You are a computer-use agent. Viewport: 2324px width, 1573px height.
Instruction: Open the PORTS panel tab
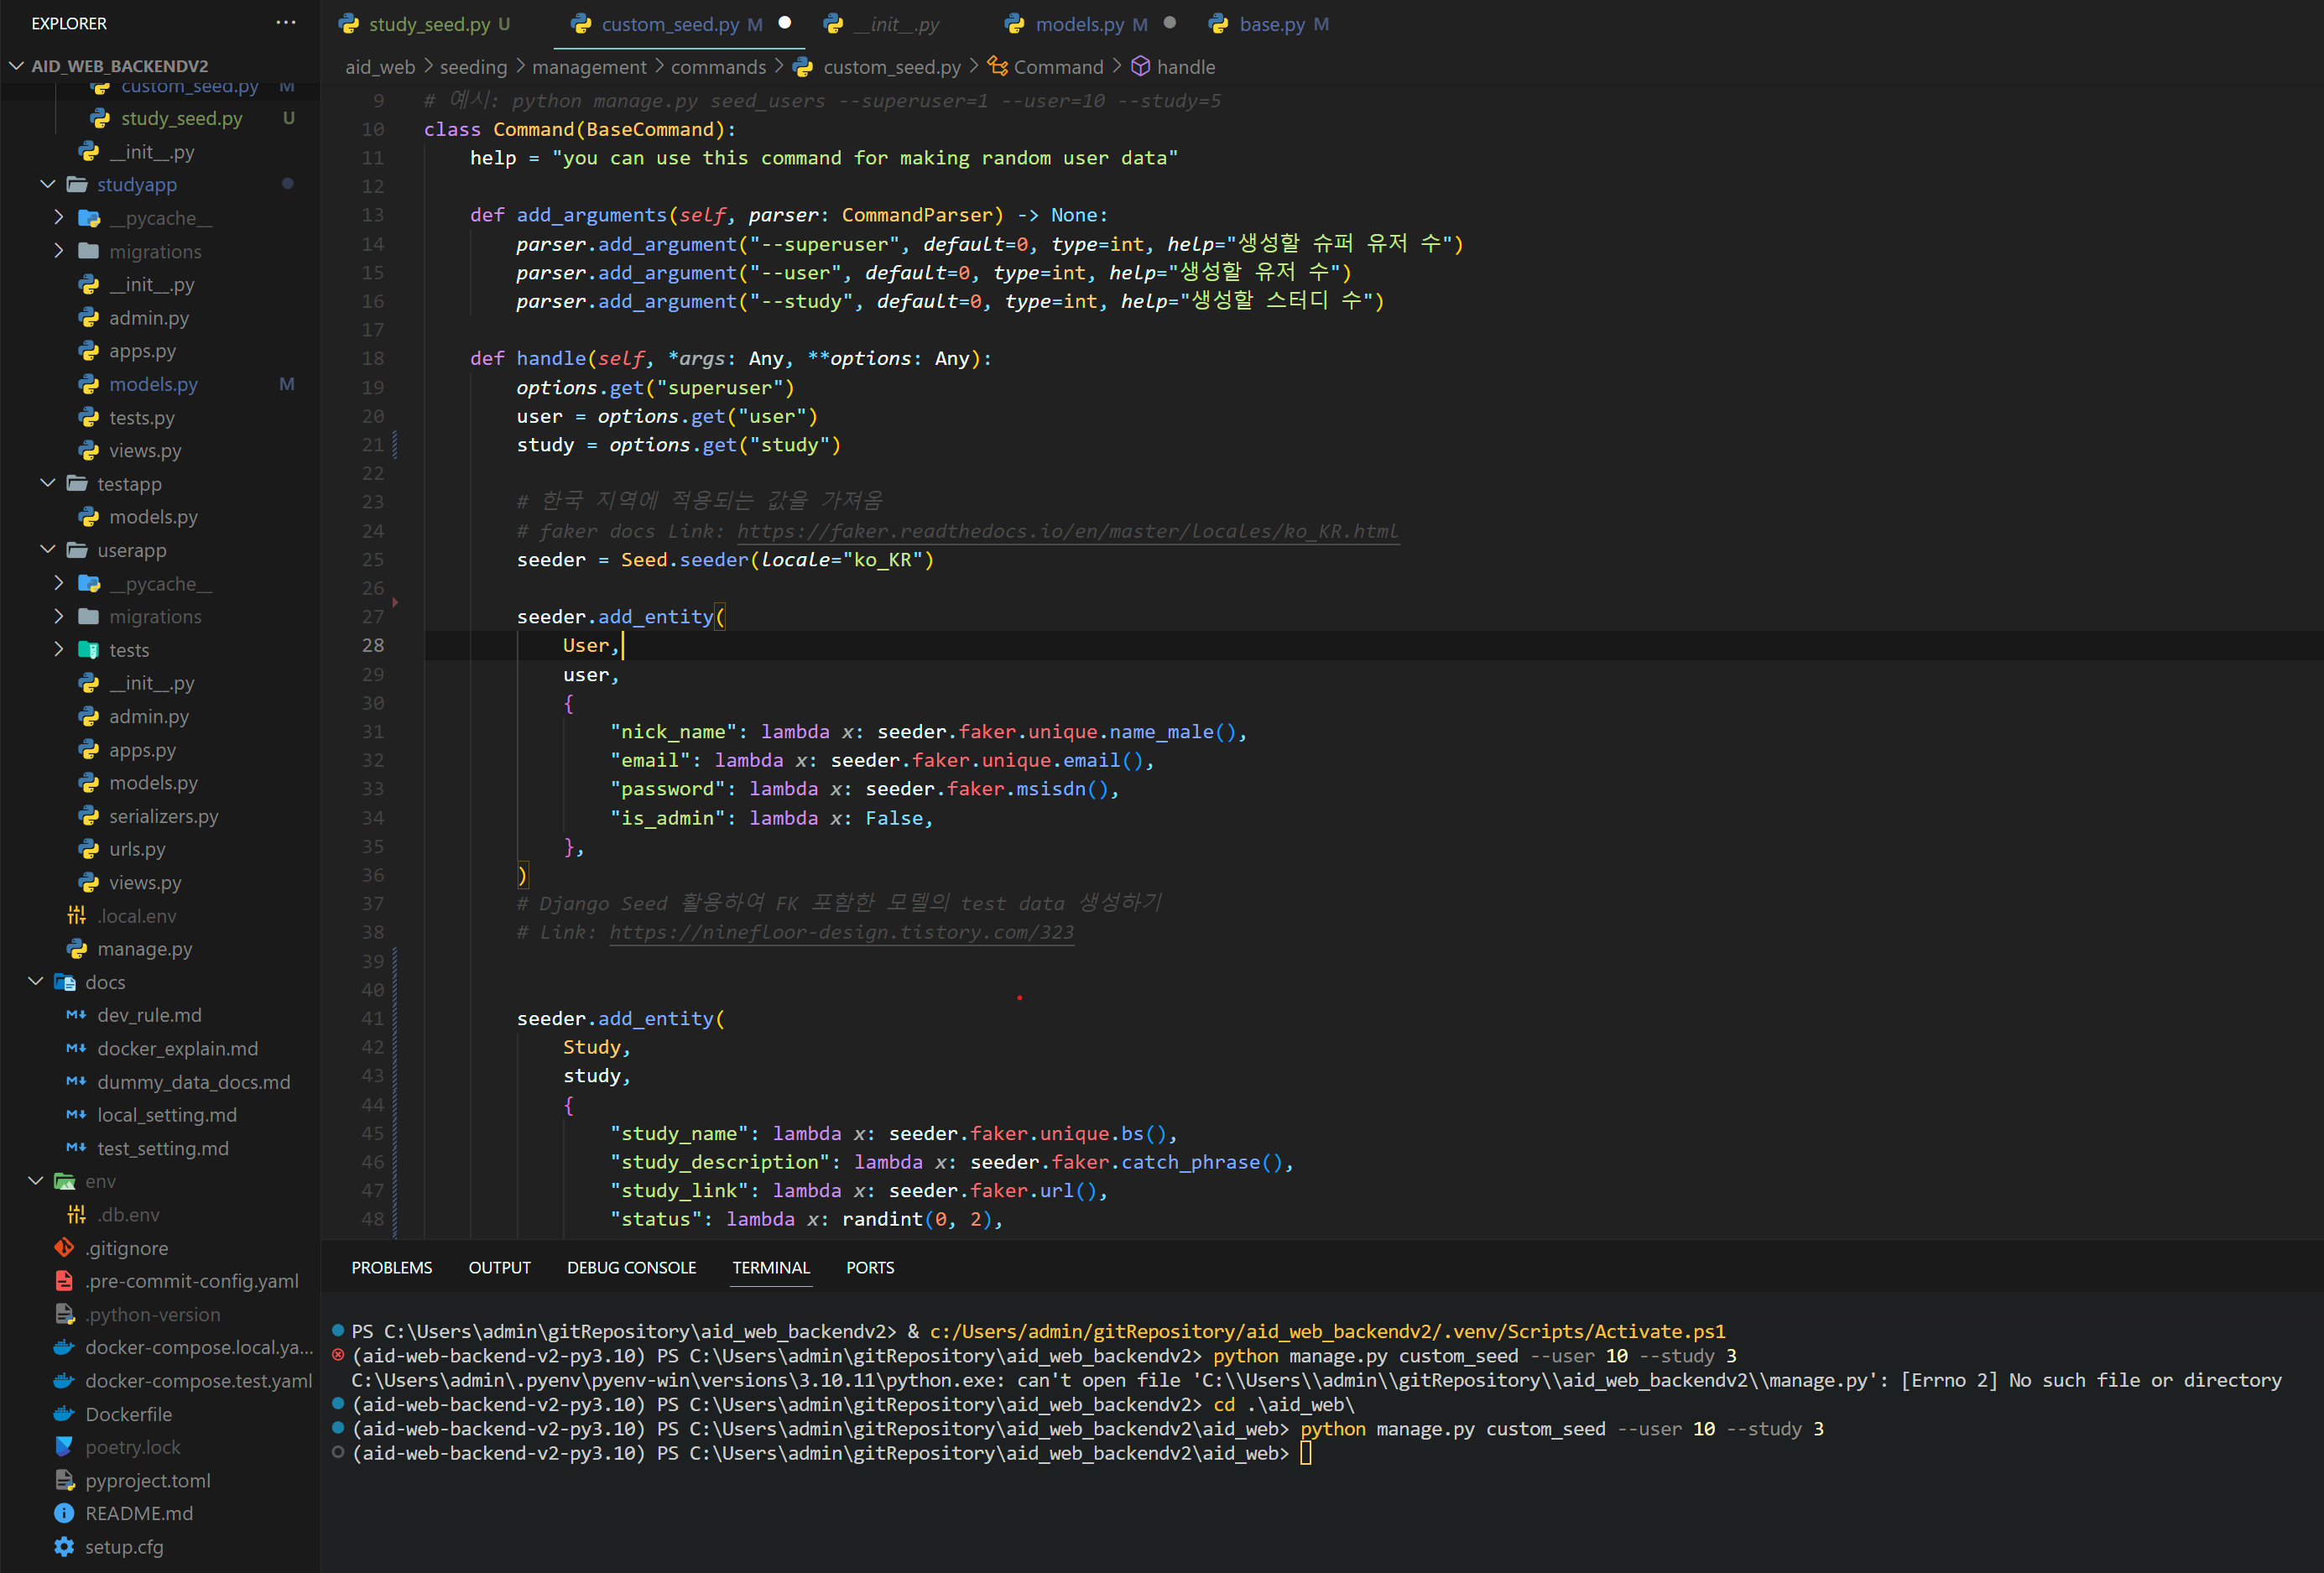[x=870, y=1267]
